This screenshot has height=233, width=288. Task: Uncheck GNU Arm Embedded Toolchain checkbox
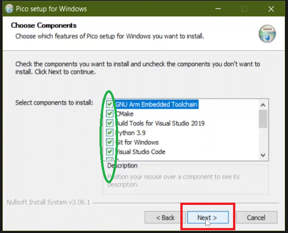(109, 104)
